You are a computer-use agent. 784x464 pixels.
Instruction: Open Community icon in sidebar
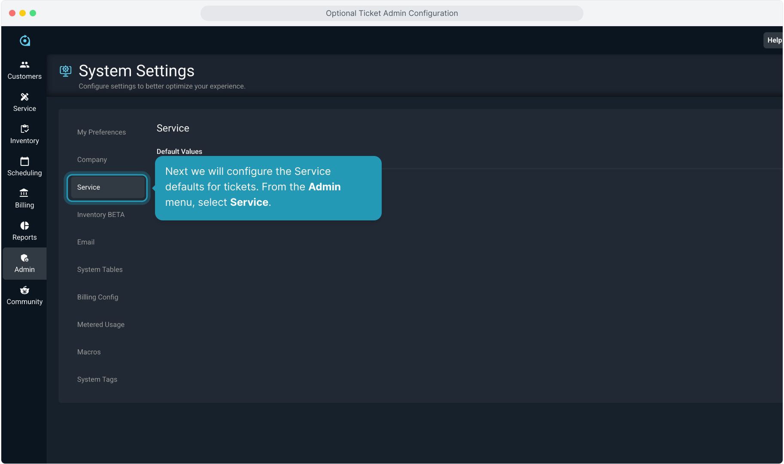tap(24, 290)
